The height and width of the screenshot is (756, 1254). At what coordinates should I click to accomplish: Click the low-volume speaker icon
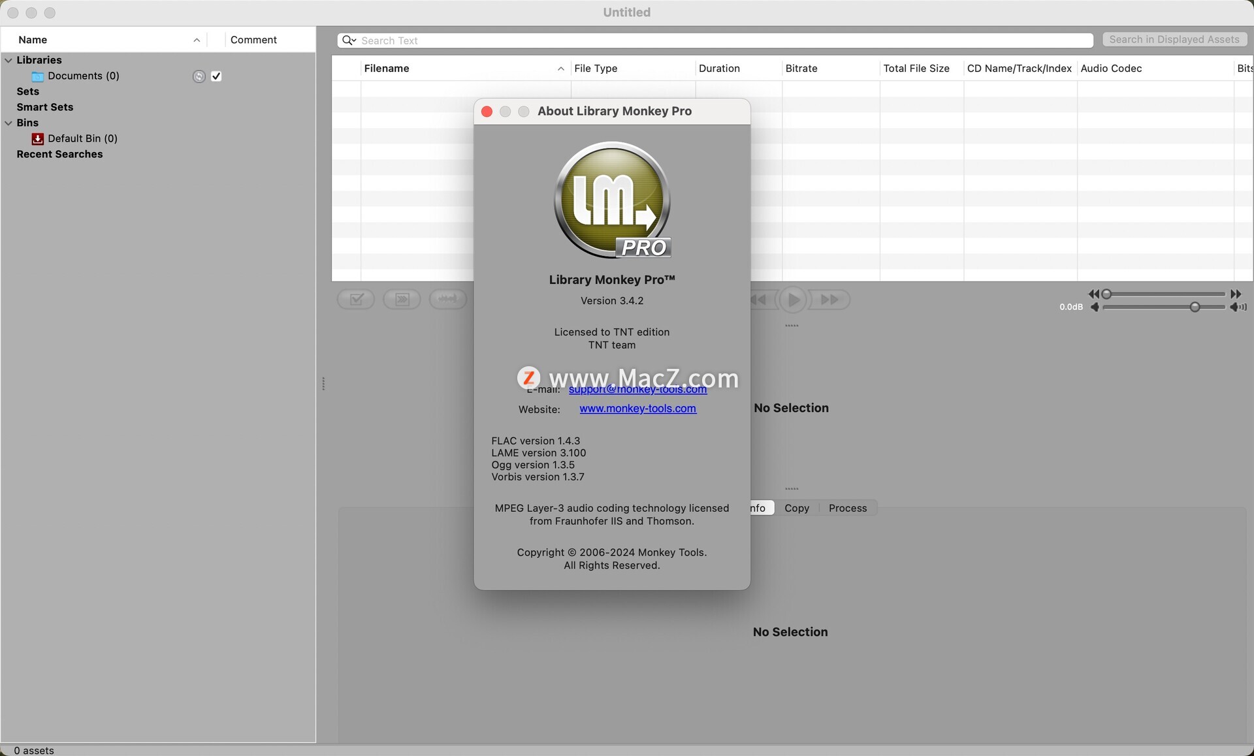pos(1095,307)
